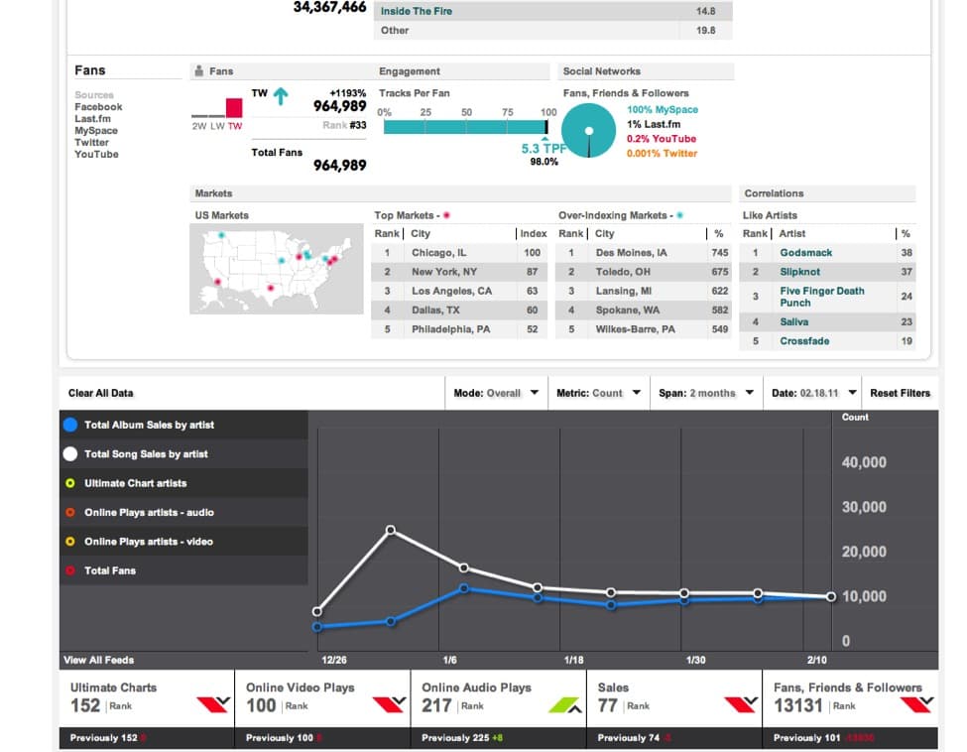The height and width of the screenshot is (752, 967).
Task: Open the Crossfade artist link
Action: (804, 341)
